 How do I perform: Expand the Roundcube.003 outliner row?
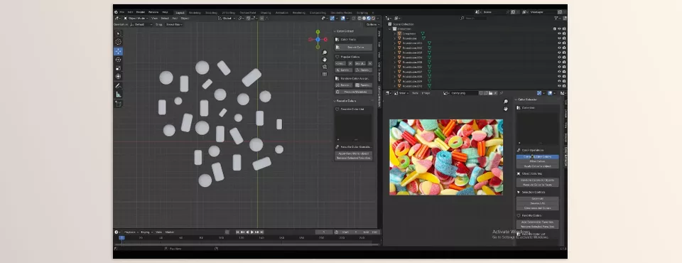tap(395, 53)
